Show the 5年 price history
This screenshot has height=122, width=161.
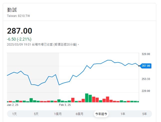click(145, 114)
